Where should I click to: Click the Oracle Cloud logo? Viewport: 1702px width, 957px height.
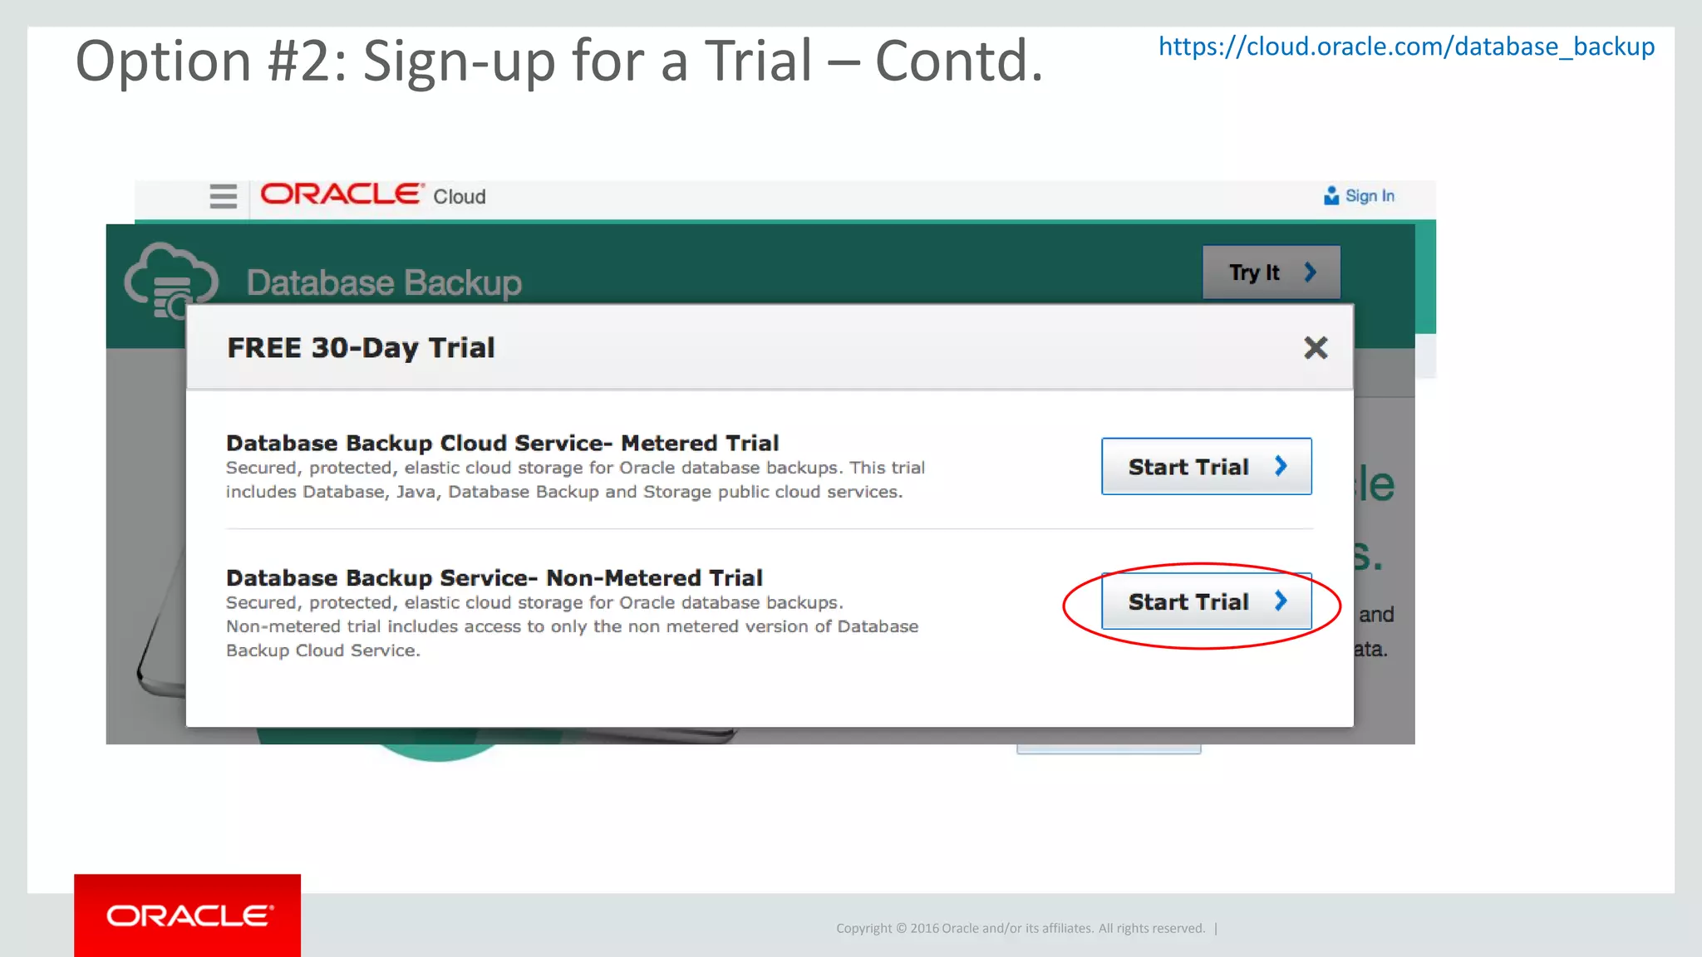(373, 195)
